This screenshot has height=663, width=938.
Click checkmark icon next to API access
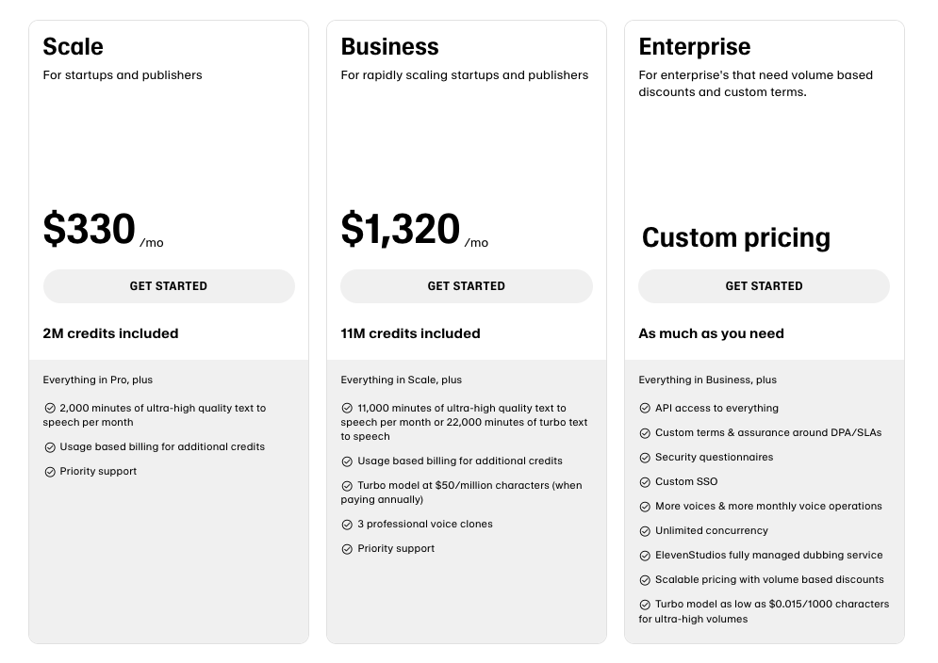[x=645, y=409]
